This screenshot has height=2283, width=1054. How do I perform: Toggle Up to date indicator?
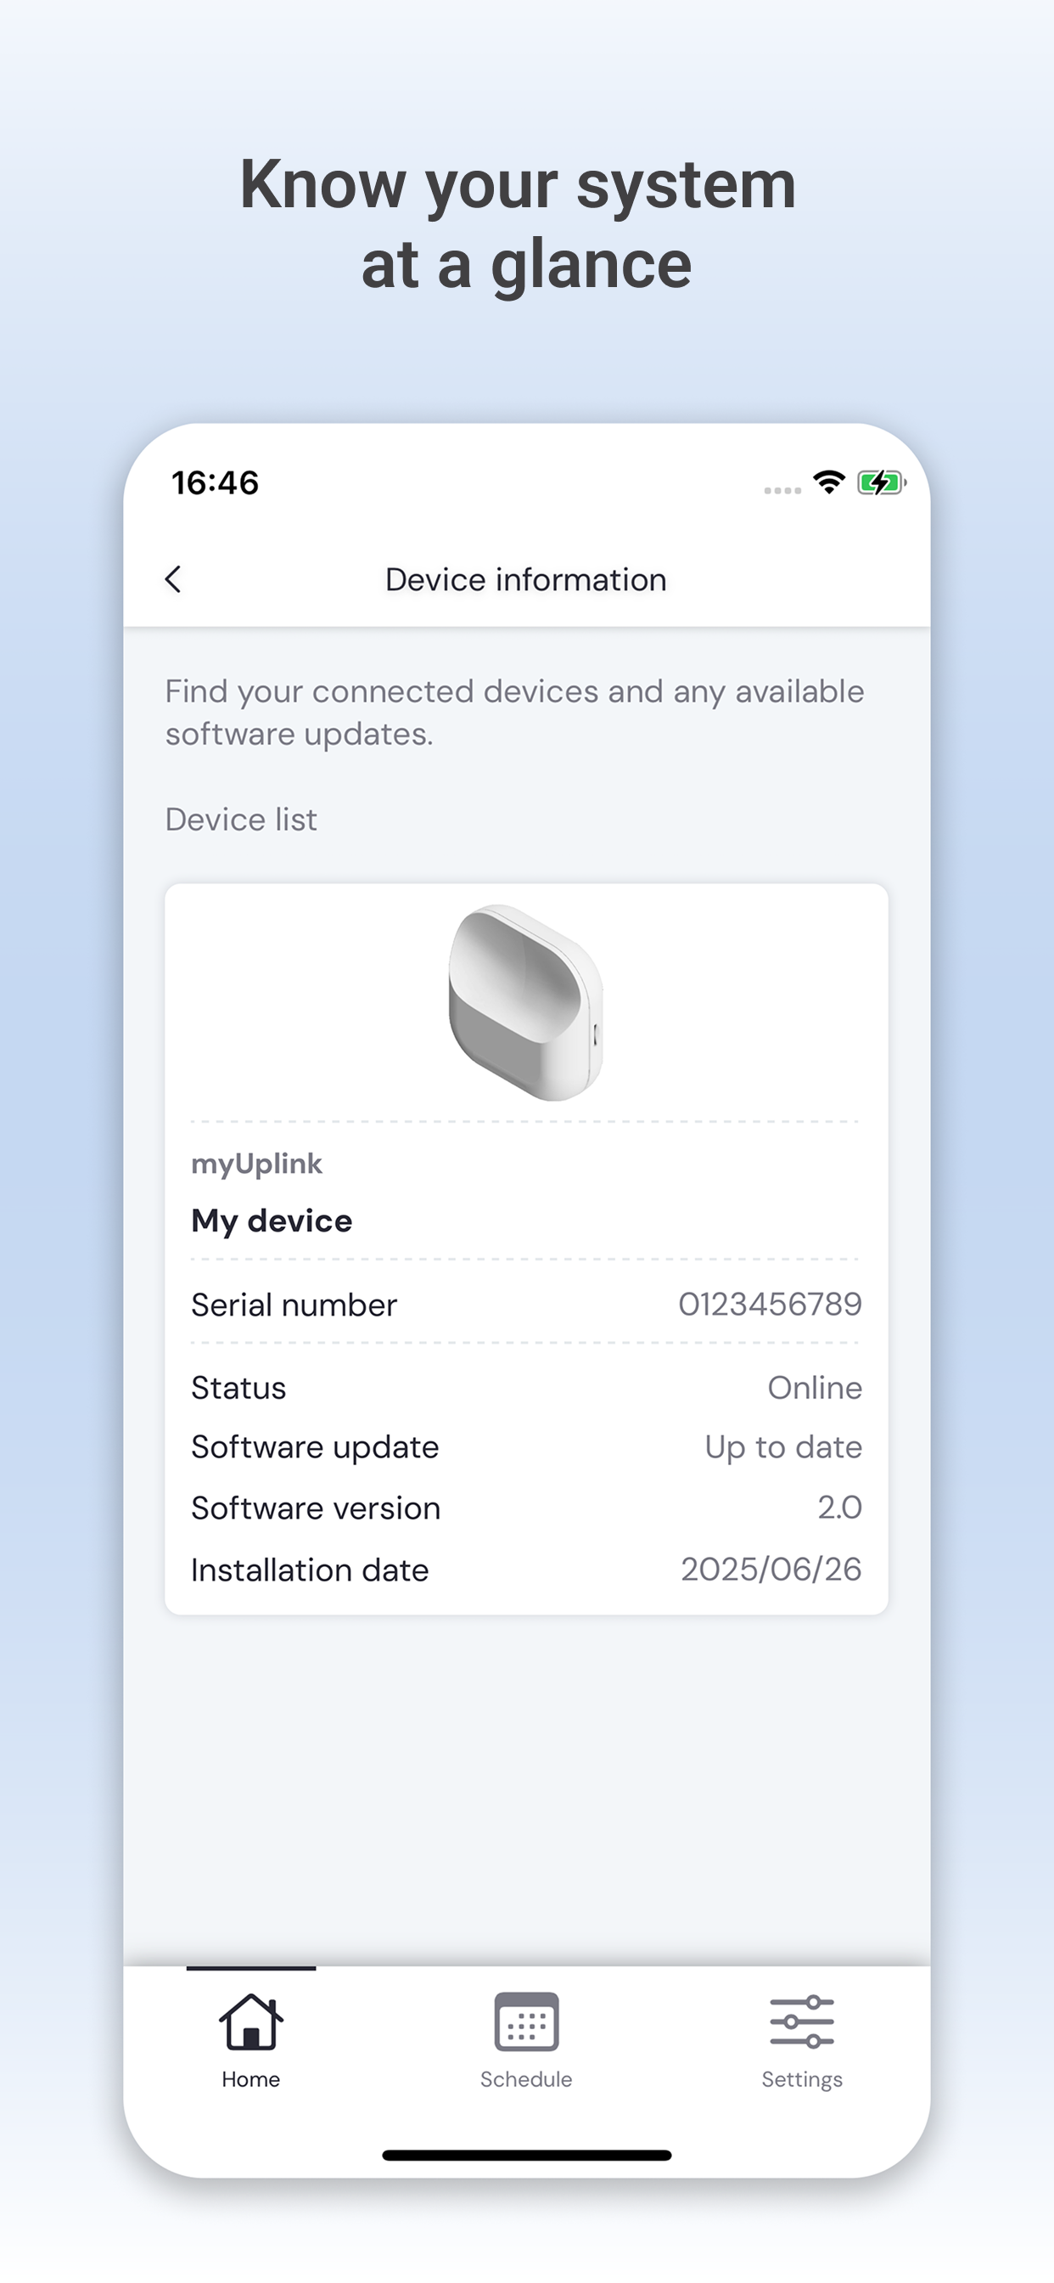tap(782, 1446)
